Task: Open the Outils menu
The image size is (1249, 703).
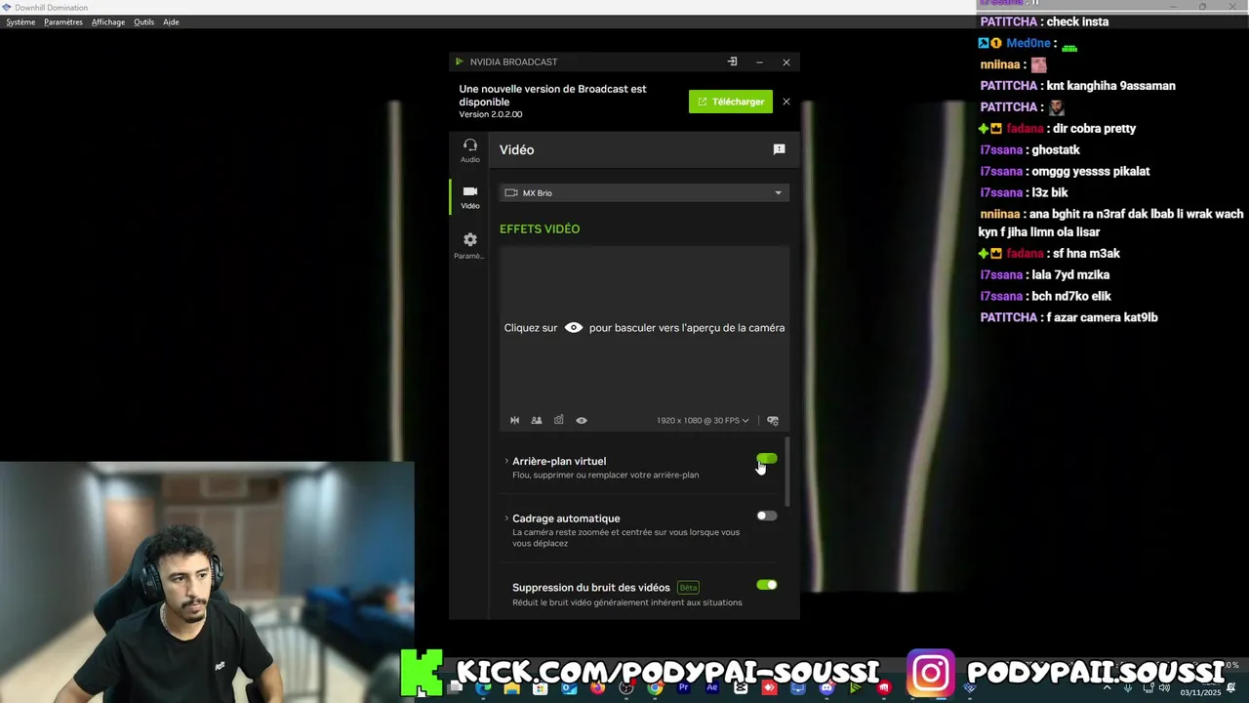Action: pyautogui.click(x=144, y=21)
